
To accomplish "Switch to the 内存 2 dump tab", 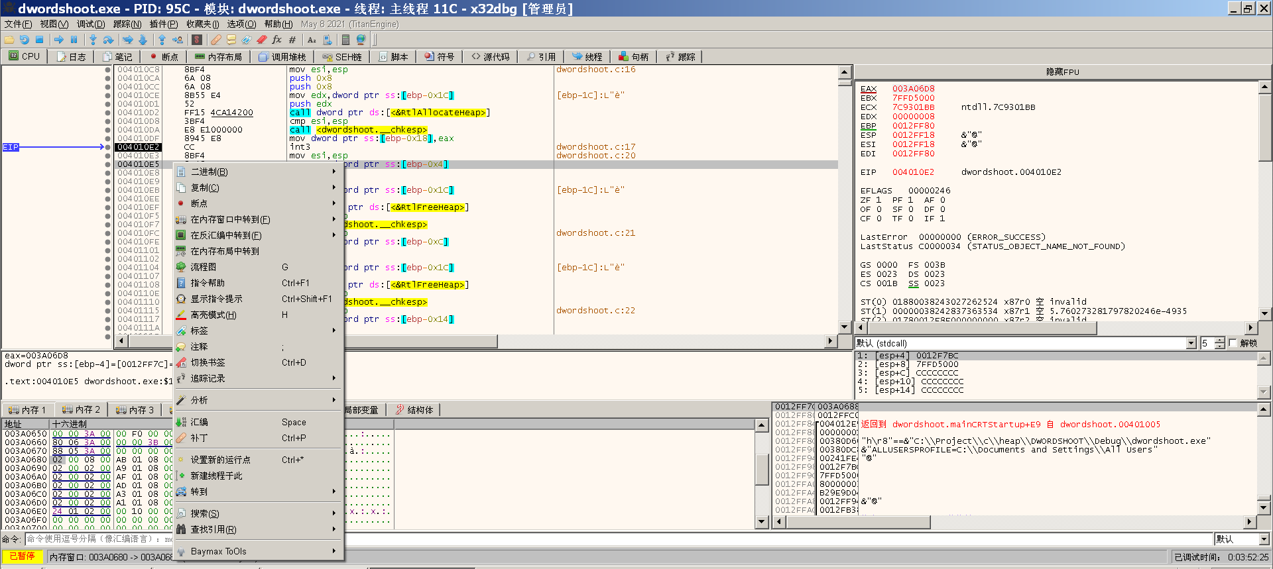I will (81, 410).
